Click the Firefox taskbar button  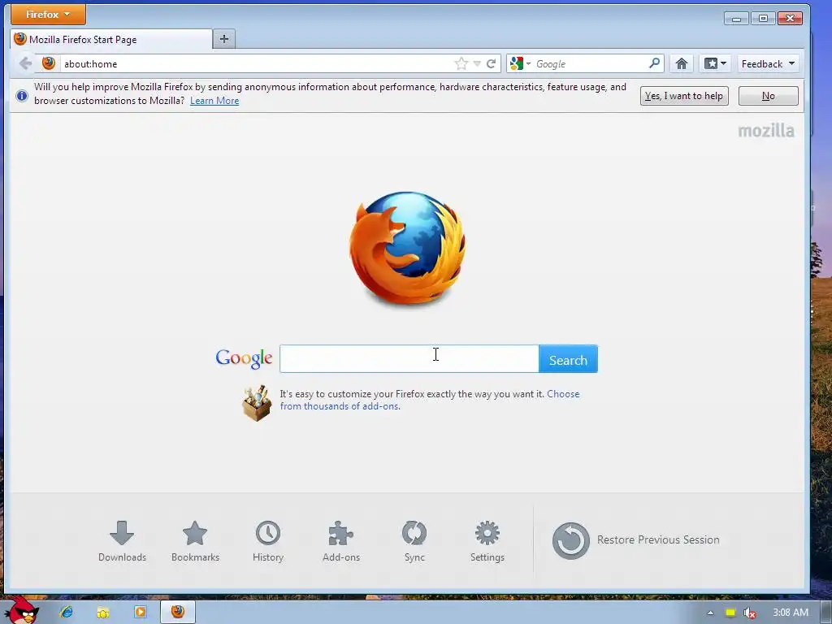[178, 612]
